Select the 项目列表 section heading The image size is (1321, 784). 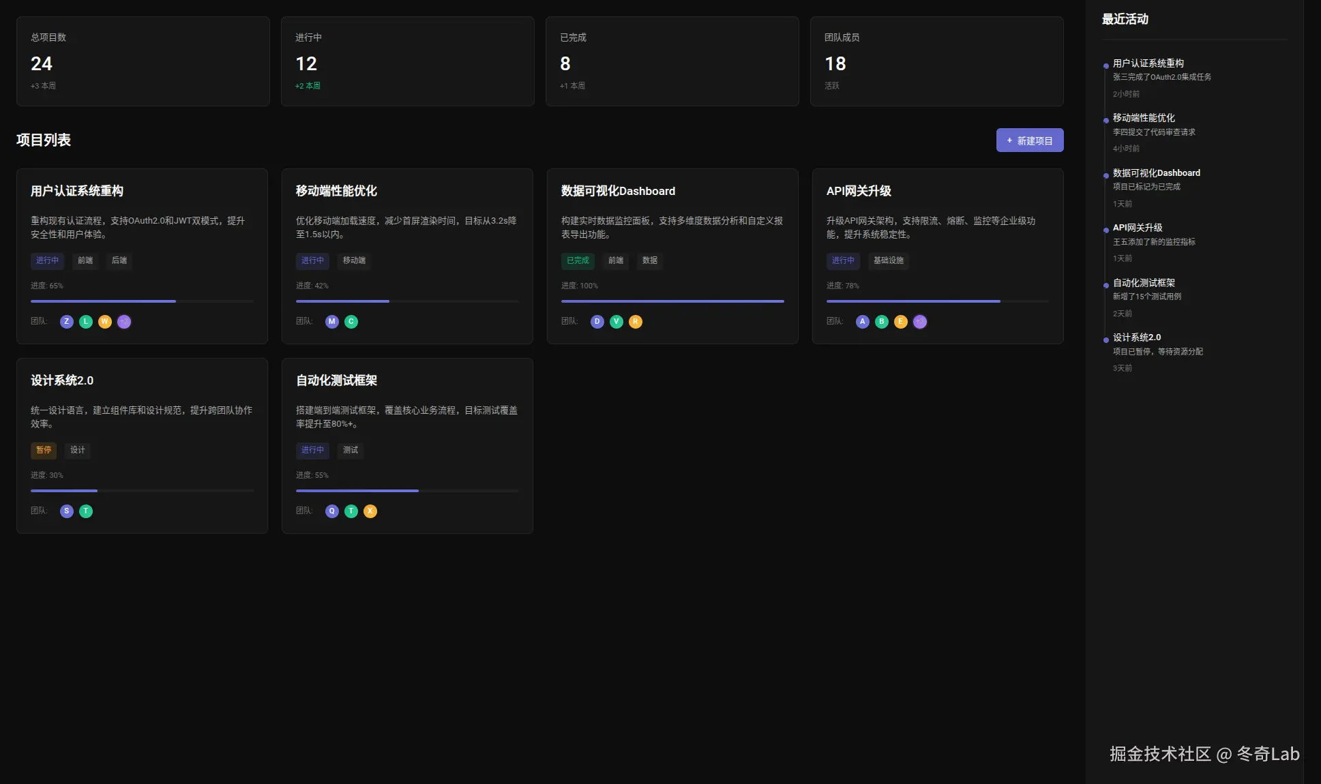pyautogui.click(x=43, y=140)
